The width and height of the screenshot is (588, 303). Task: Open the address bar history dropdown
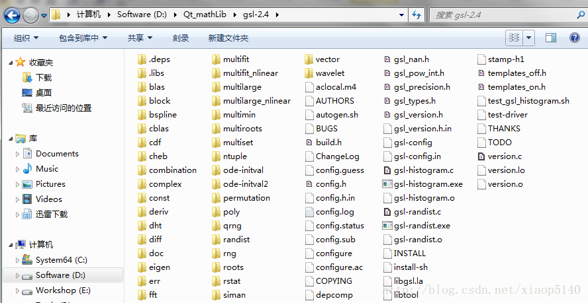402,15
